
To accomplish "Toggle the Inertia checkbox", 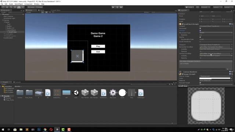I will [x=200, y=37].
